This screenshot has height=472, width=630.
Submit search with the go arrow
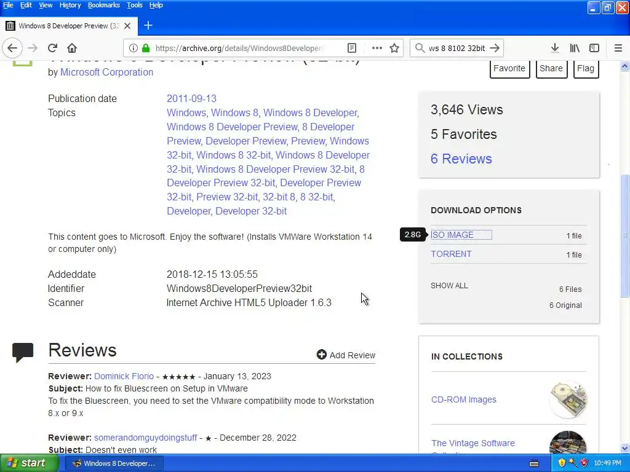click(495, 48)
